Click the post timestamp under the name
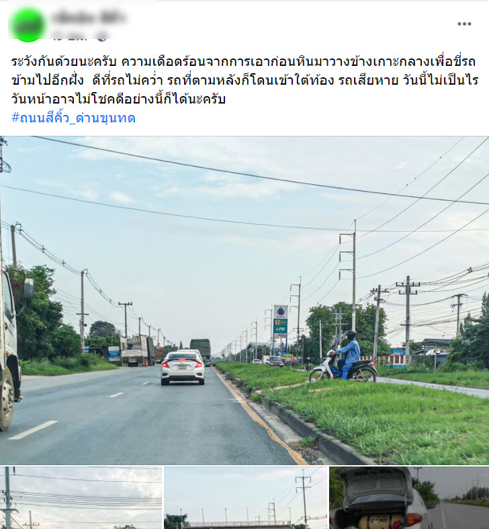 pyautogui.click(x=70, y=37)
